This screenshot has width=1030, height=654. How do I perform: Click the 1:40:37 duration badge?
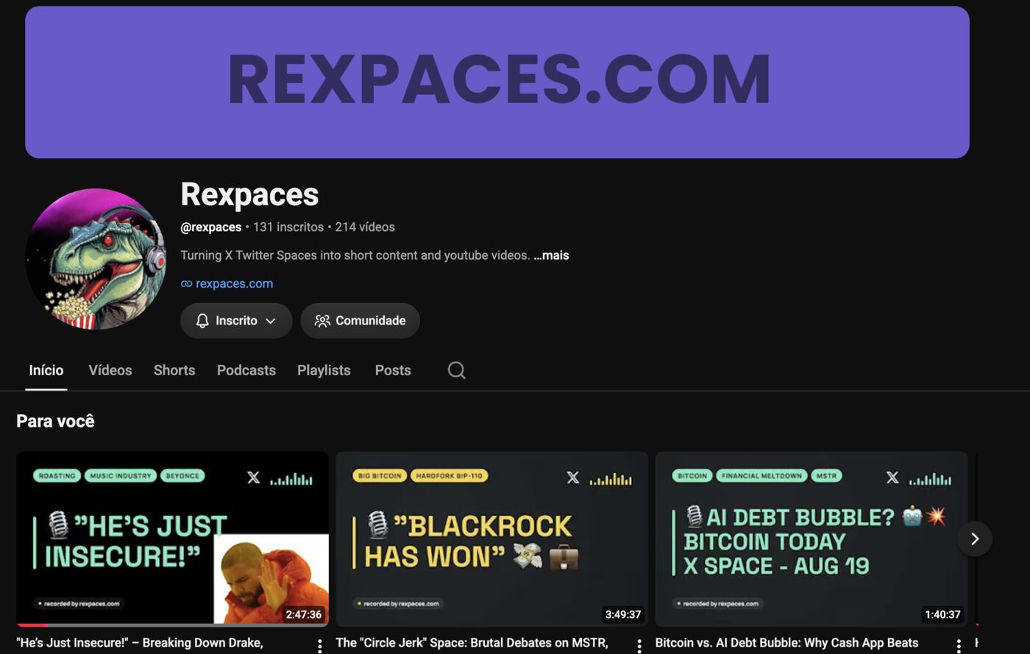tap(942, 614)
